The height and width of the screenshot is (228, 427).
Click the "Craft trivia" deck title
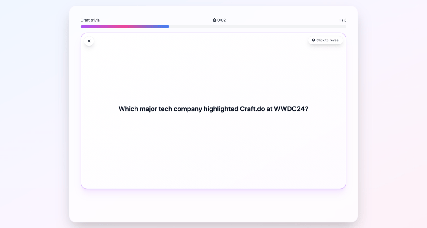[90, 20]
